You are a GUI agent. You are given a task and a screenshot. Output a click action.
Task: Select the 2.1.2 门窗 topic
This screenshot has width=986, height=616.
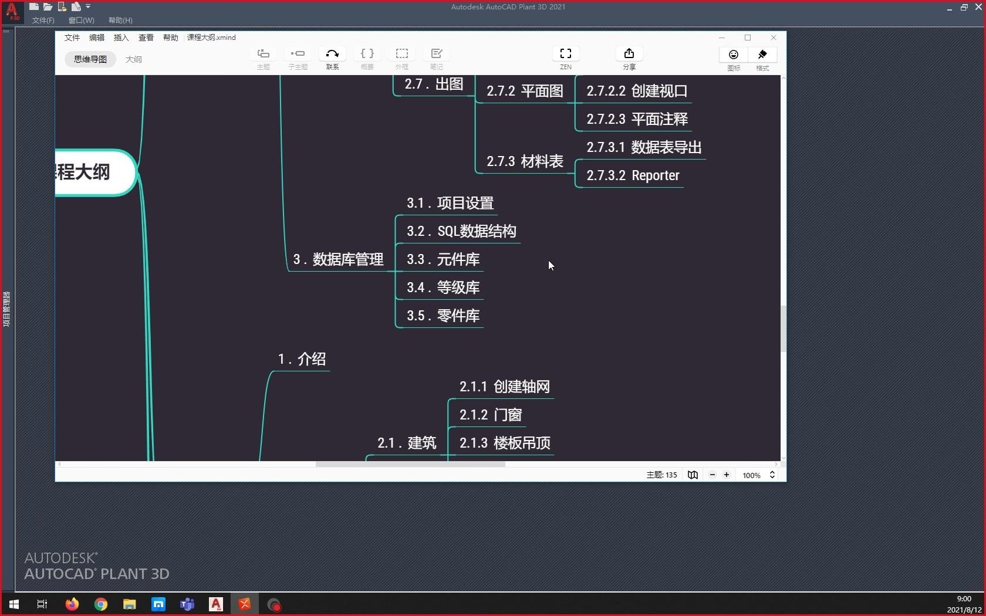point(491,415)
